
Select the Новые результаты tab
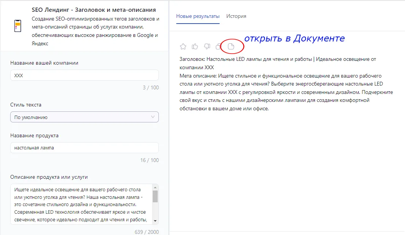tap(198, 16)
